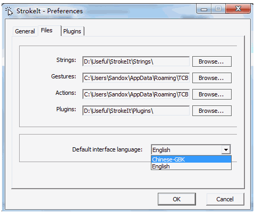This screenshot has height=214, width=255.
Task: Click the 'Strings:' label
Action: [66, 60]
